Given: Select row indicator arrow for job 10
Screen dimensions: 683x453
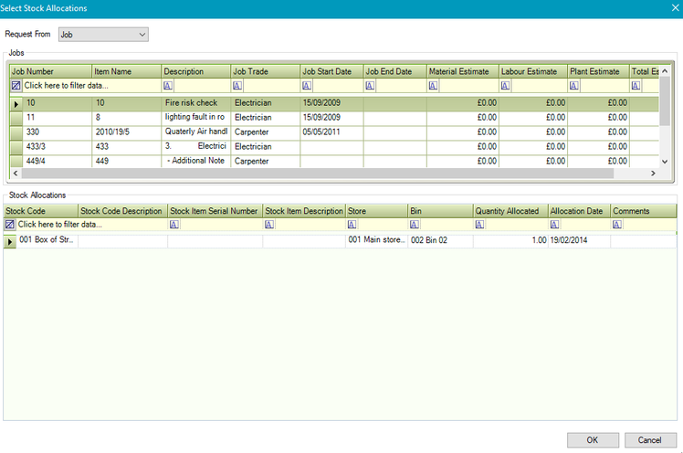Looking at the screenshot, I should [16, 103].
